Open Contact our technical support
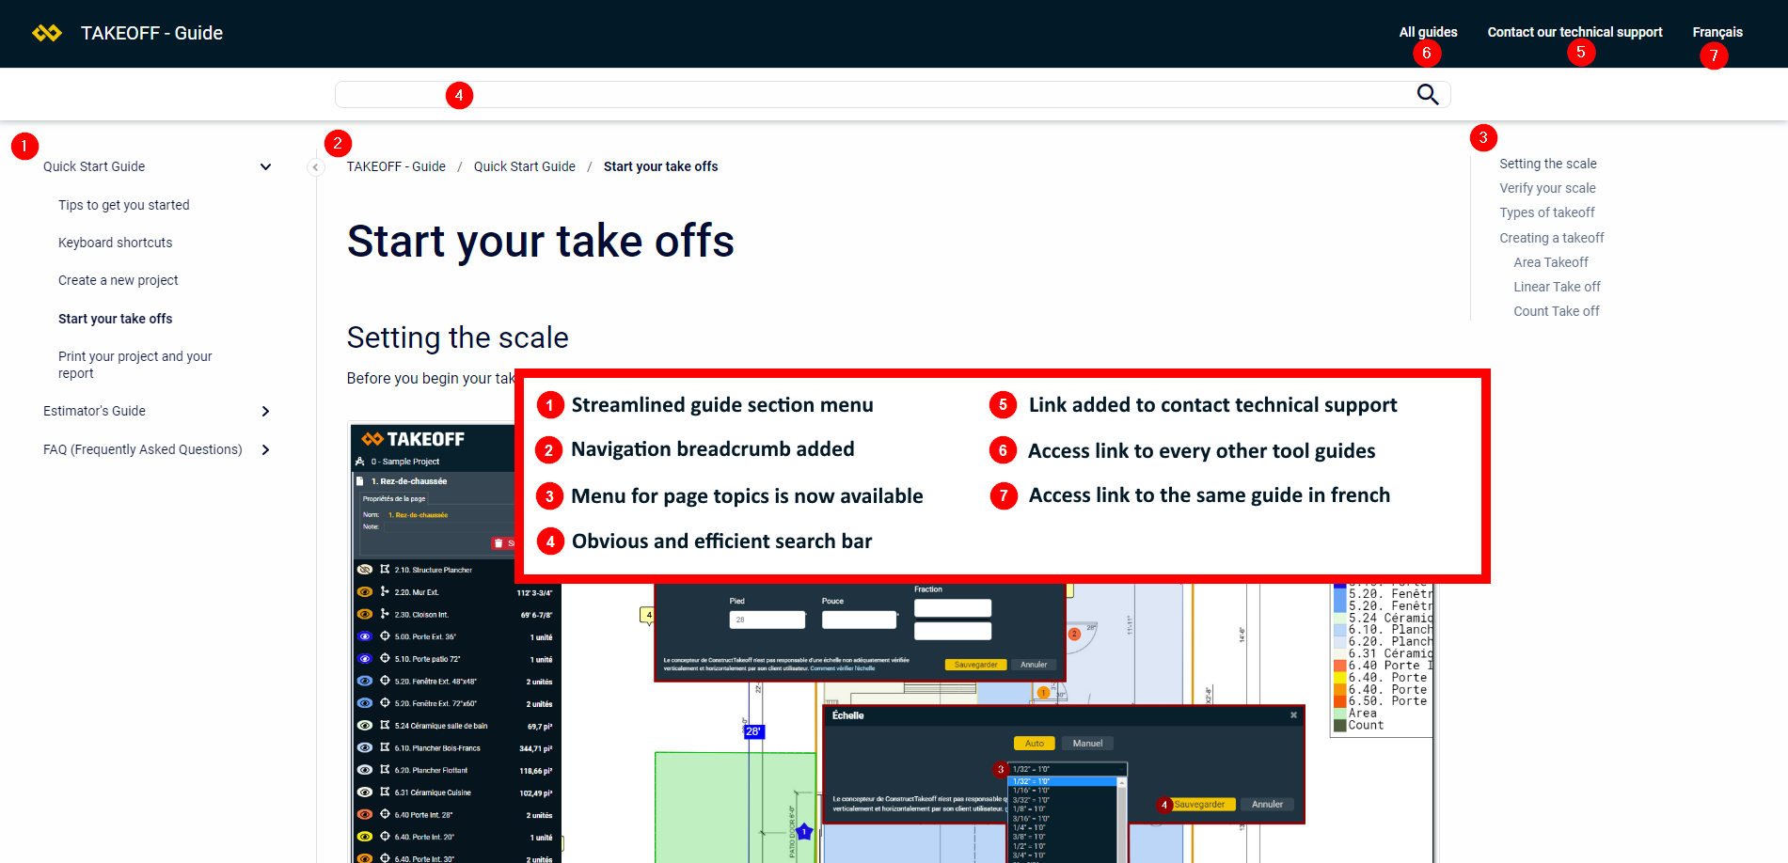This screenshot has height=863, width=1788. [1574, 32]
